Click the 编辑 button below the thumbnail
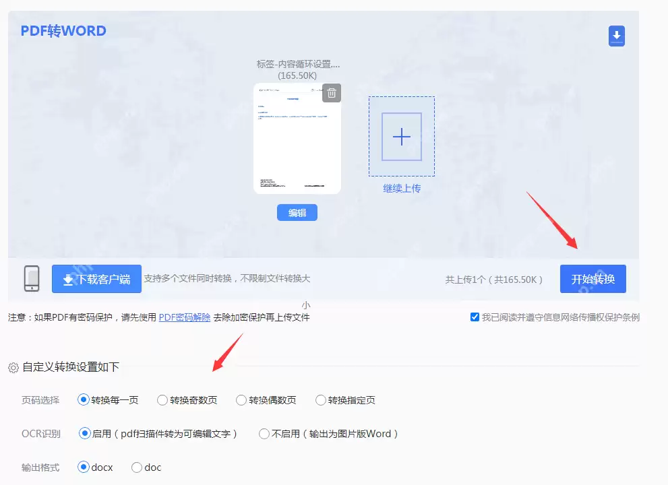 [x=297, y=212]
